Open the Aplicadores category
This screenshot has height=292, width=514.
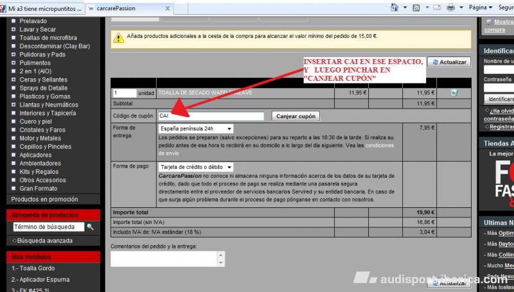pos(35,155)
